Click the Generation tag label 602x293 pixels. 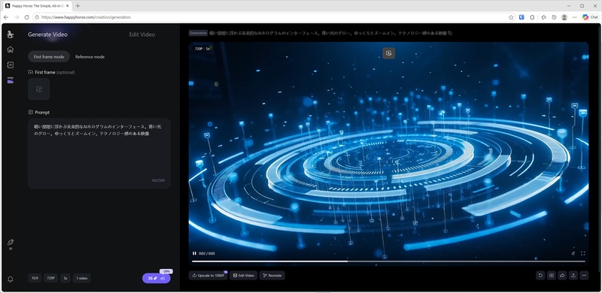pos(198,33)
